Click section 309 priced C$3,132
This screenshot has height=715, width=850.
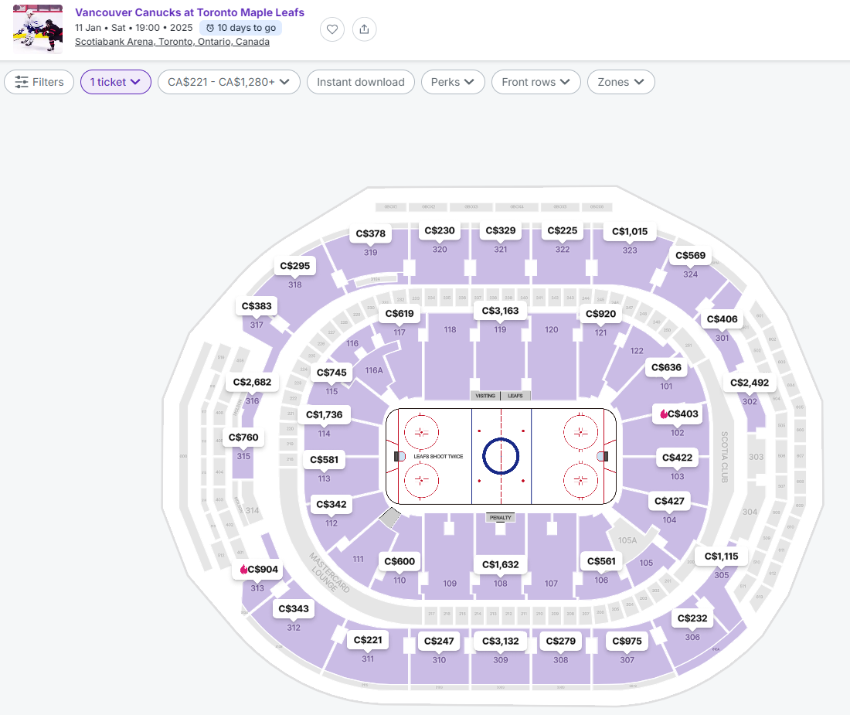click(x=501, y=642)
